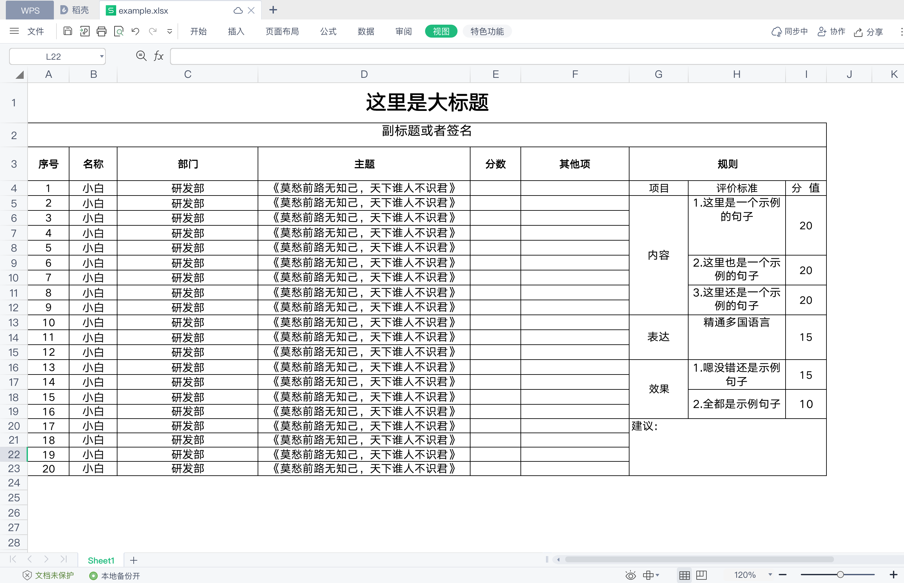Click the formula bar input field
904x583 pixels.
530,56
